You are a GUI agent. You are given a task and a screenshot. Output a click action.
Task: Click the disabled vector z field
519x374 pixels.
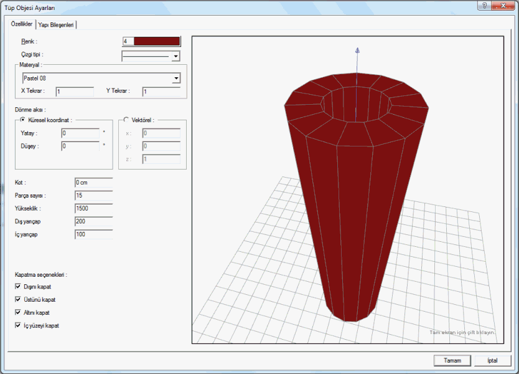[x=161, y=159]
